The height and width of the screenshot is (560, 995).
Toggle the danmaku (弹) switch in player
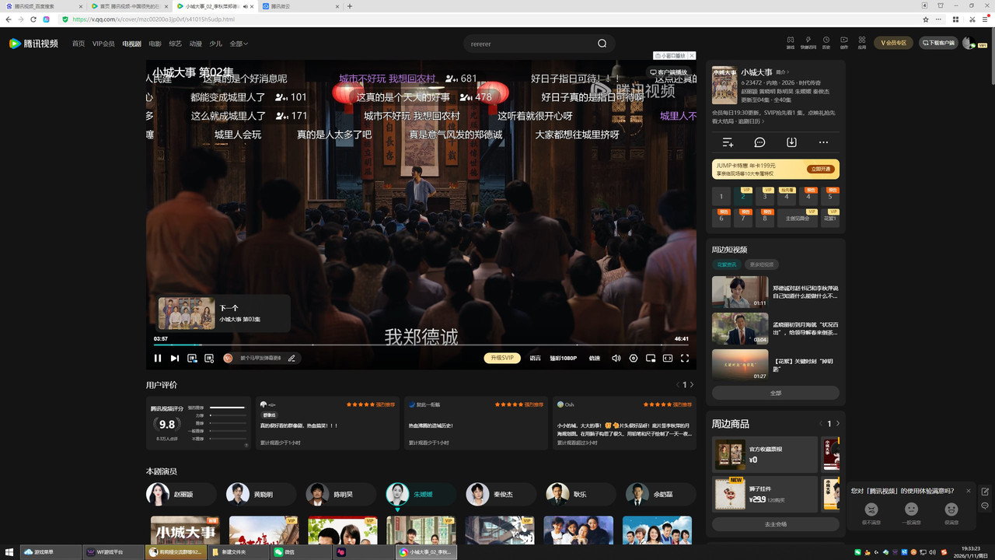coord(192,358)
